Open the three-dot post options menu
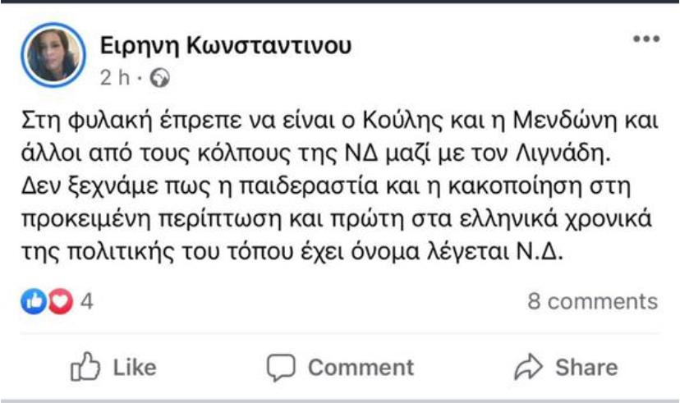The height and width of the screenshot is (403, 680). coord(646,41)
